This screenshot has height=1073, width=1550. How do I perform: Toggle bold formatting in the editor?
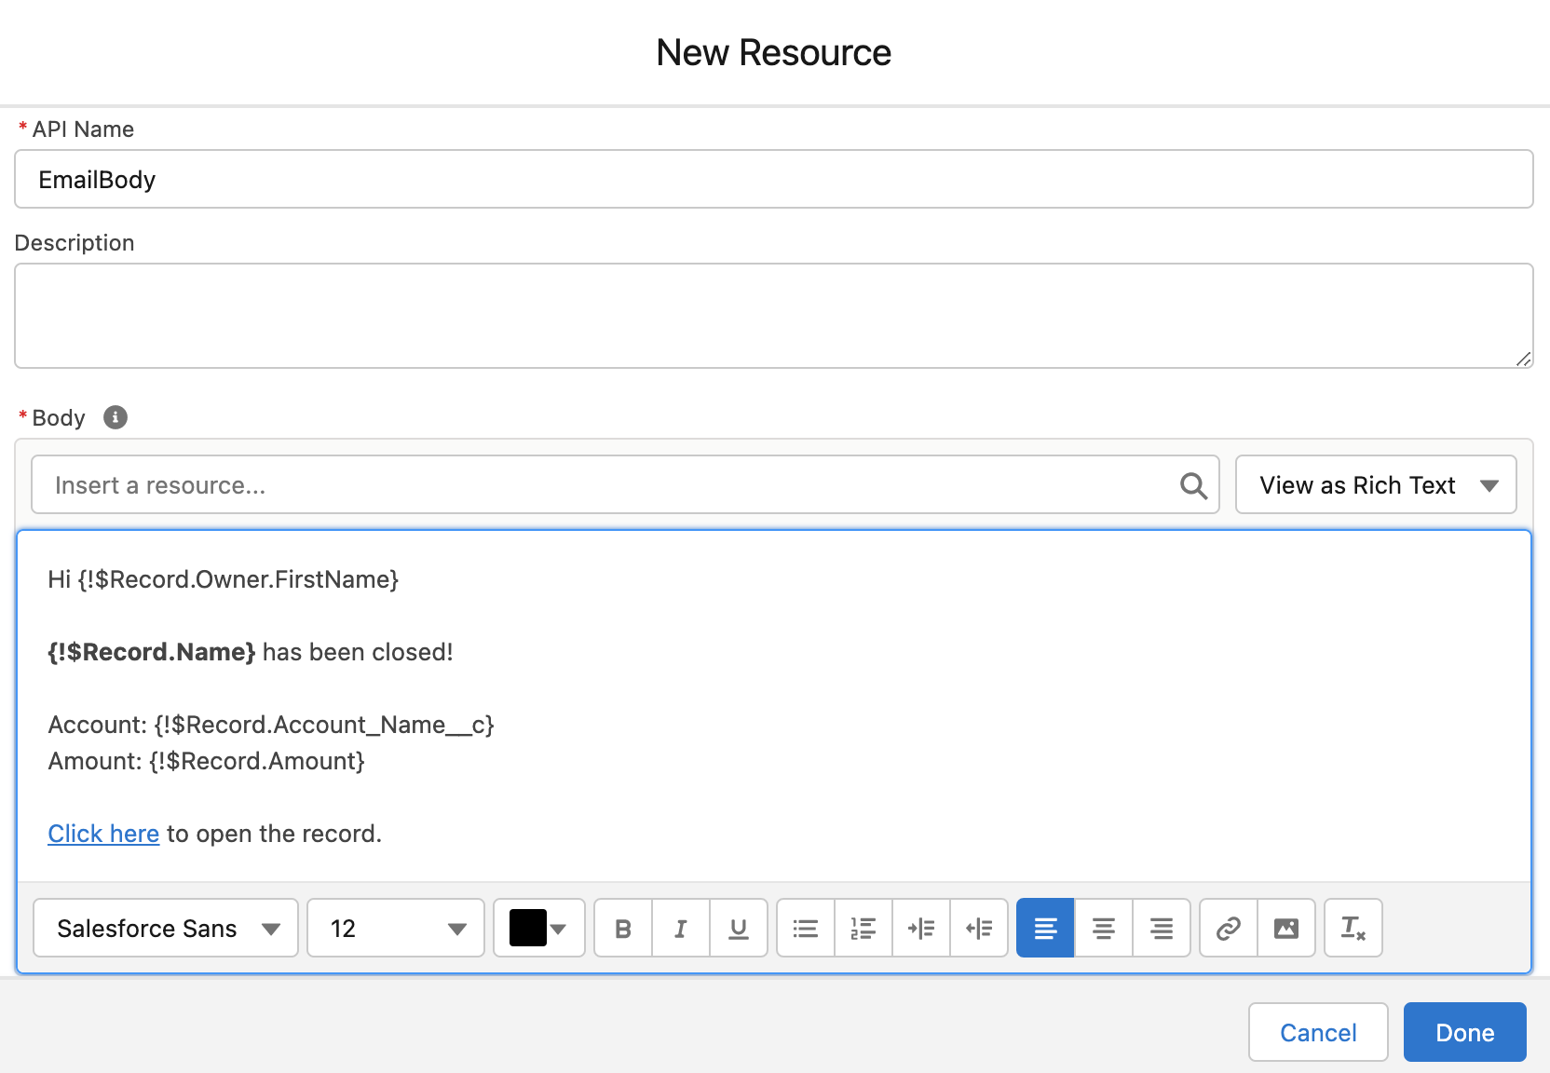point(622,928)
